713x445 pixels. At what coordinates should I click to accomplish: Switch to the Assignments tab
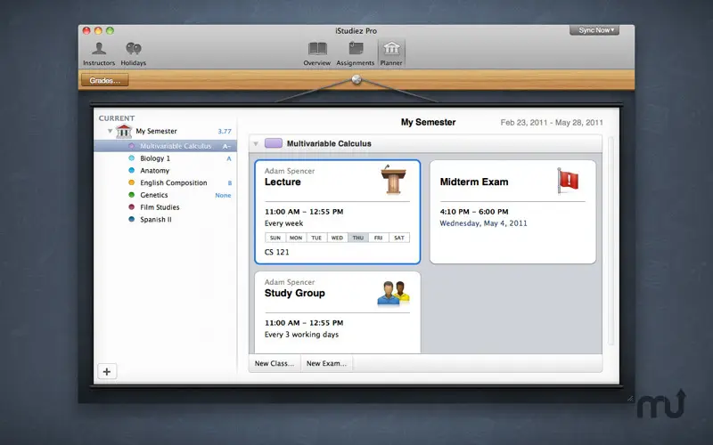355,53
